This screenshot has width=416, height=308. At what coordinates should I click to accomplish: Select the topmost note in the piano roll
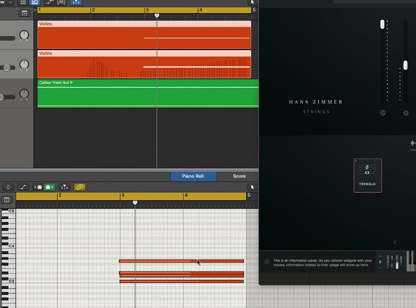pyautogui.click(x=181, y=261)
